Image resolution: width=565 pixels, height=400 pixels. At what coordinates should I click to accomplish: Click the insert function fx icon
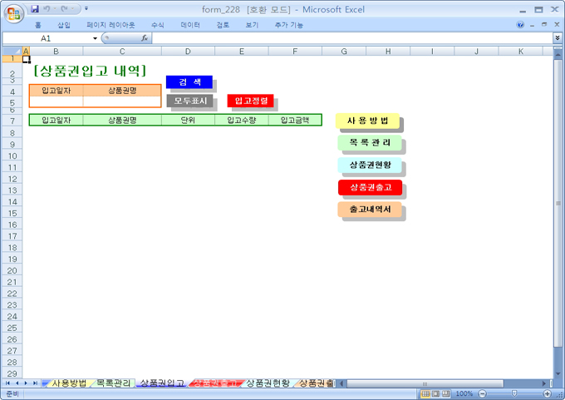point(145,38)
